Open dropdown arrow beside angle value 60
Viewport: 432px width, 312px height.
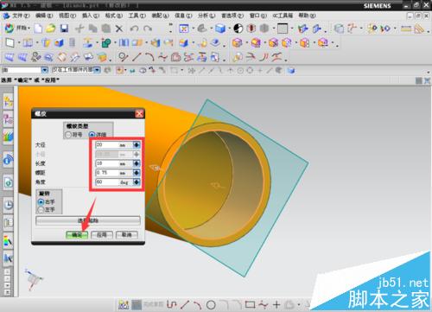(x=137, y=182)
